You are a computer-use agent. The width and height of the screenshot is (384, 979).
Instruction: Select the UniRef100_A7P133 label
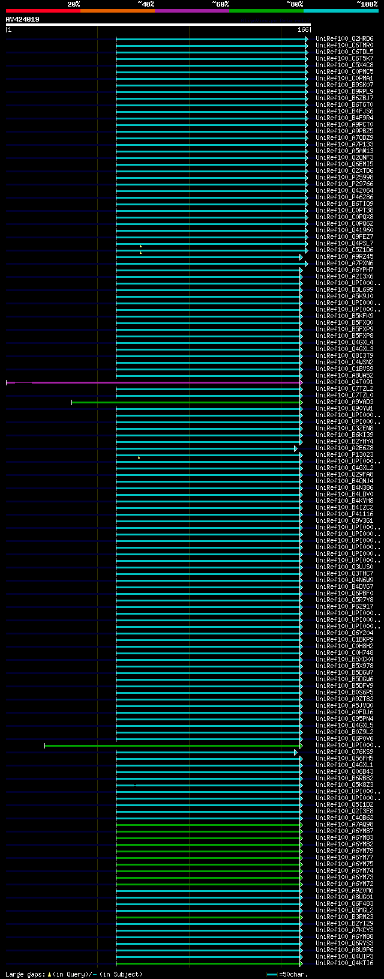click(x=344, y=145)
